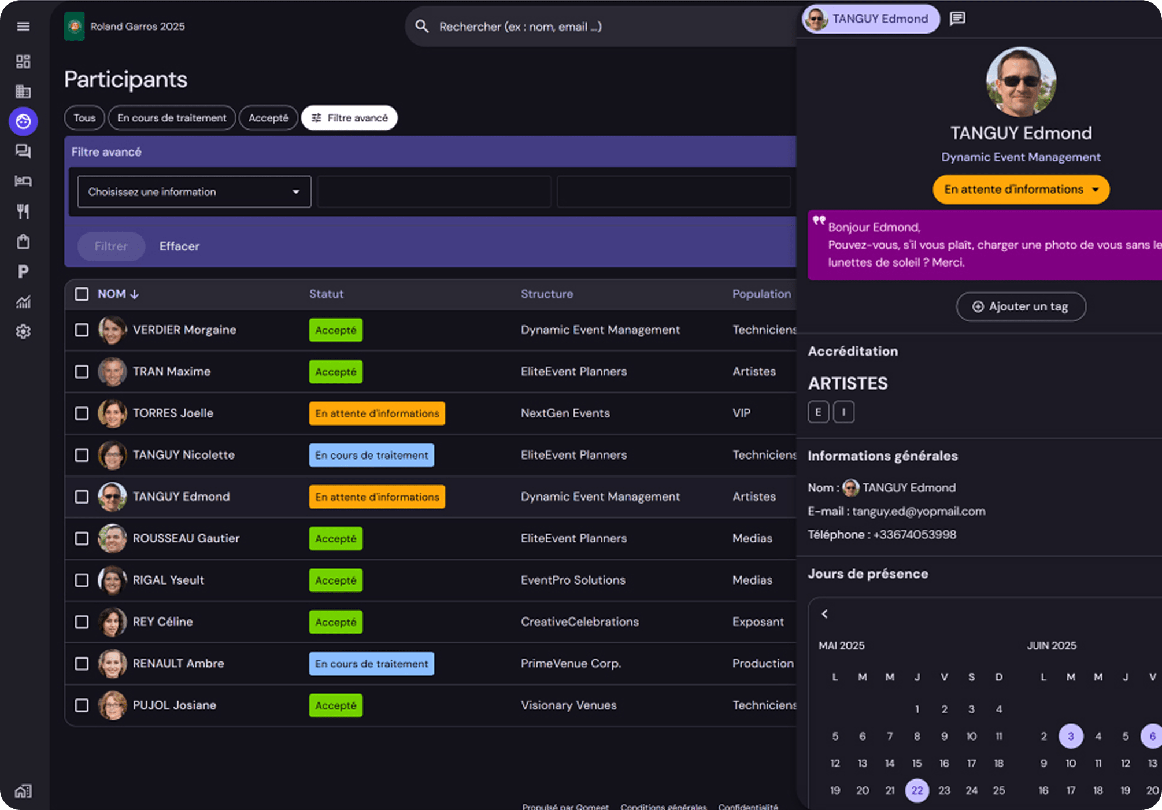This screenshot has width=1162, height=810.
Task: Check the row checkbox for PUJOL Josiane
Action: click(x=82, y=705)
